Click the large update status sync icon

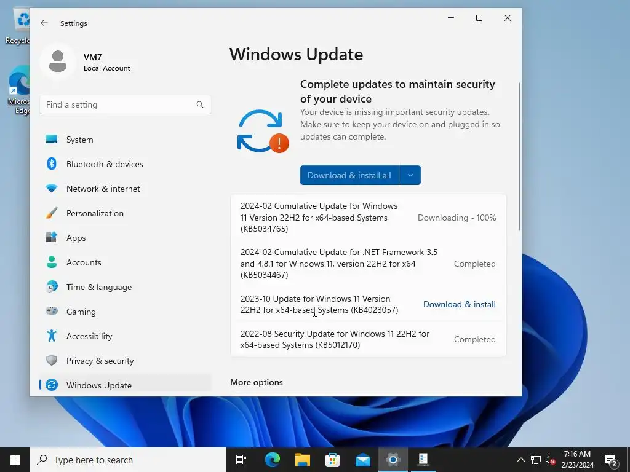point(263,131)
